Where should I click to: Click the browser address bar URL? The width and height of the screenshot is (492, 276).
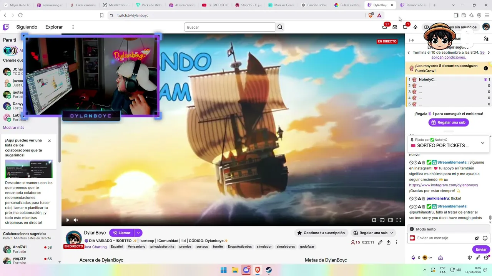pos(133,15)
